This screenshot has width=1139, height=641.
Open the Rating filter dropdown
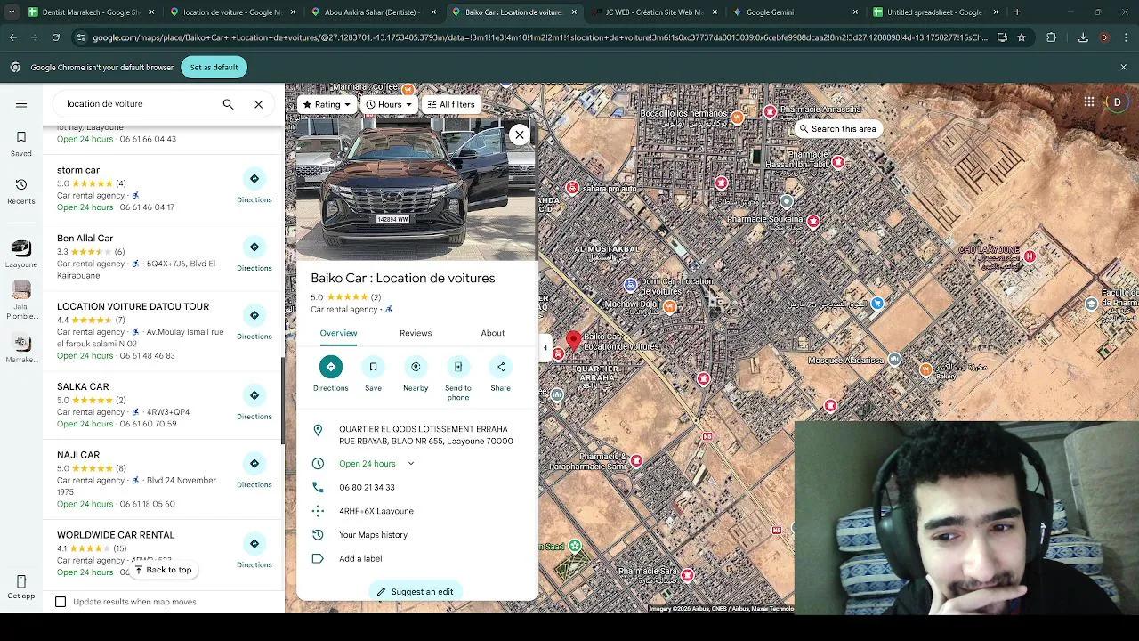326,104
